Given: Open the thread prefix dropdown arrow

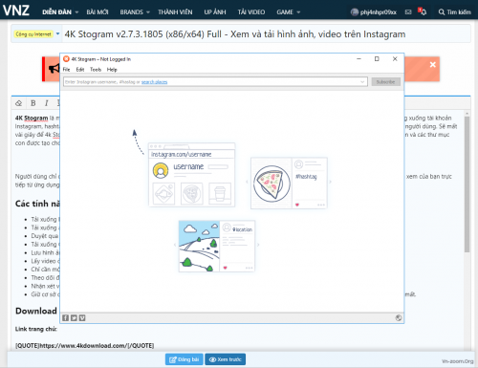Looking at the screenshot, I should coord(57,33).
